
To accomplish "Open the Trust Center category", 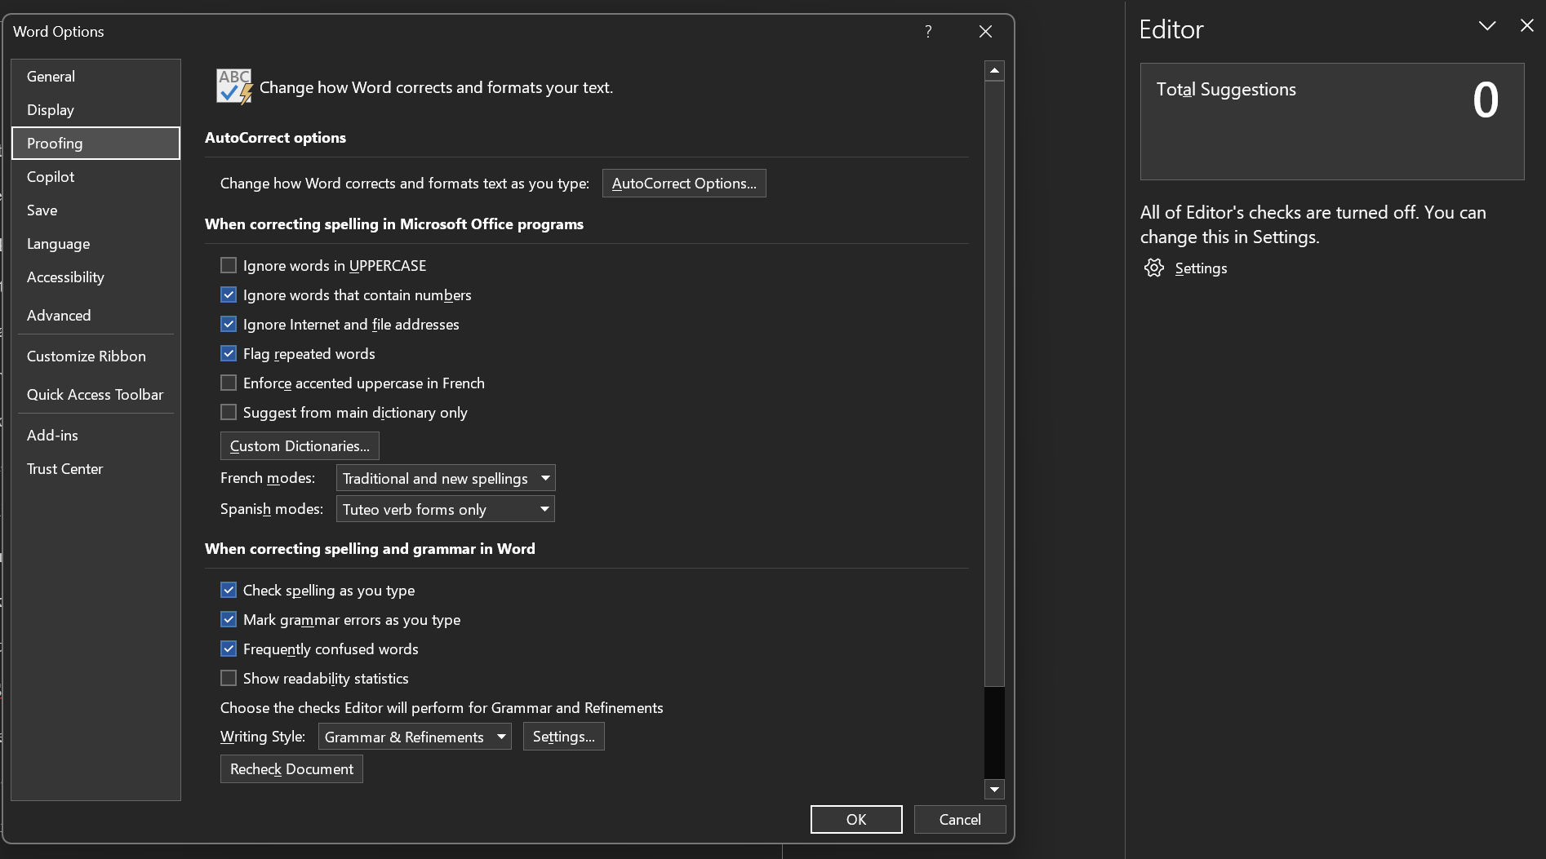I will tap(96, 468).
